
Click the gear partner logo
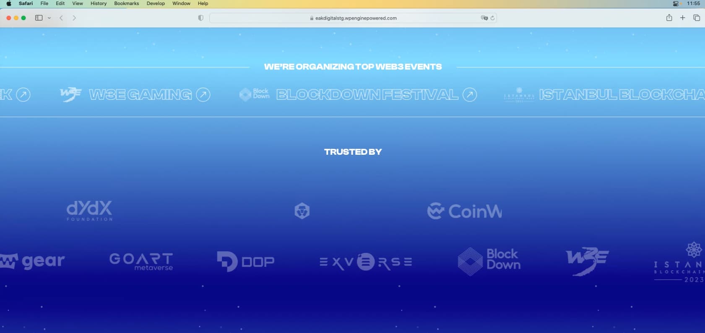click(x=32, y=261)
